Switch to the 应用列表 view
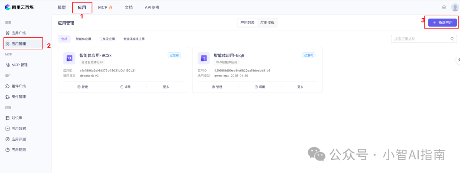 (247, 23)
